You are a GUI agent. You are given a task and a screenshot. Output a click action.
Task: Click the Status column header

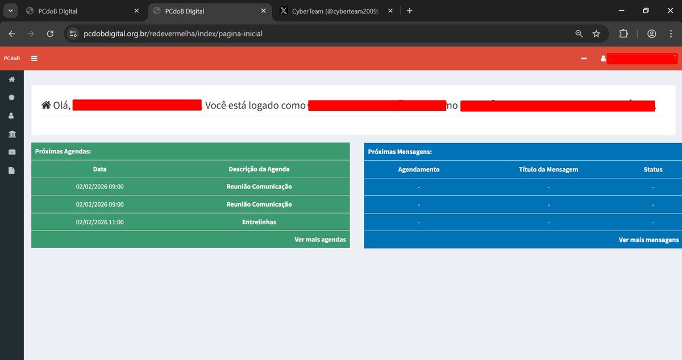point(653,169)
